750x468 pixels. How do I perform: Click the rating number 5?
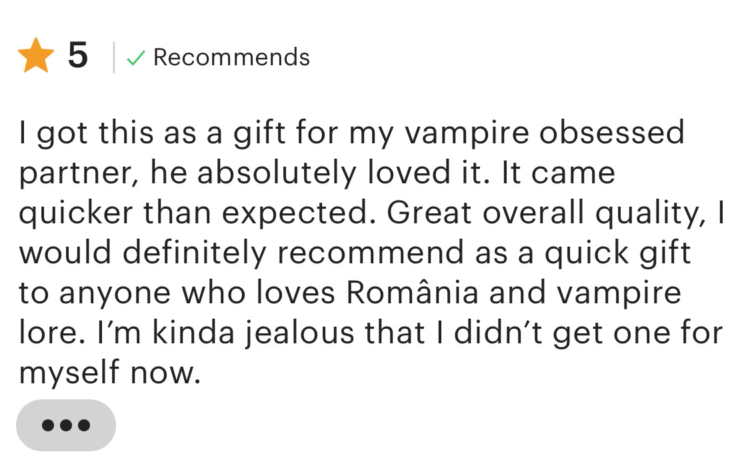pyautogui.click(x=78, y=56)
